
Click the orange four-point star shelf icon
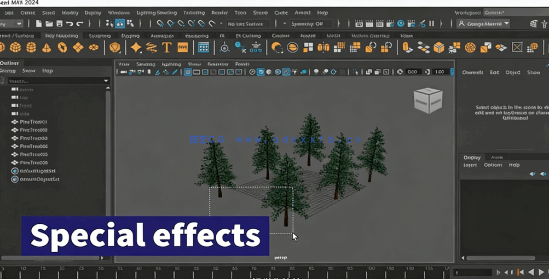(136, 48)
